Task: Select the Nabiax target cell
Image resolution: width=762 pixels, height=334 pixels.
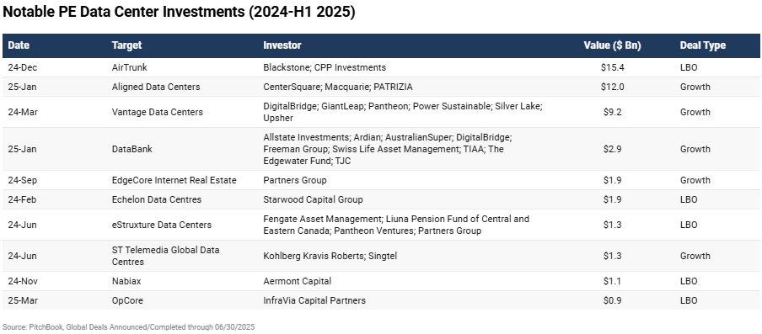Action: 126,281
